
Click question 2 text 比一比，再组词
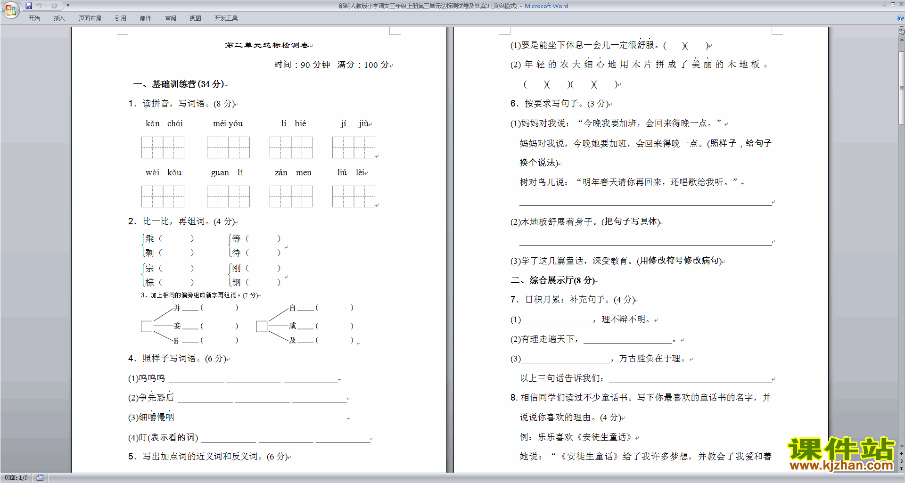click(174, 221)
